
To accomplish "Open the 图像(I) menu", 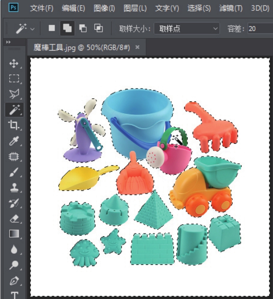I will point(104,8).
